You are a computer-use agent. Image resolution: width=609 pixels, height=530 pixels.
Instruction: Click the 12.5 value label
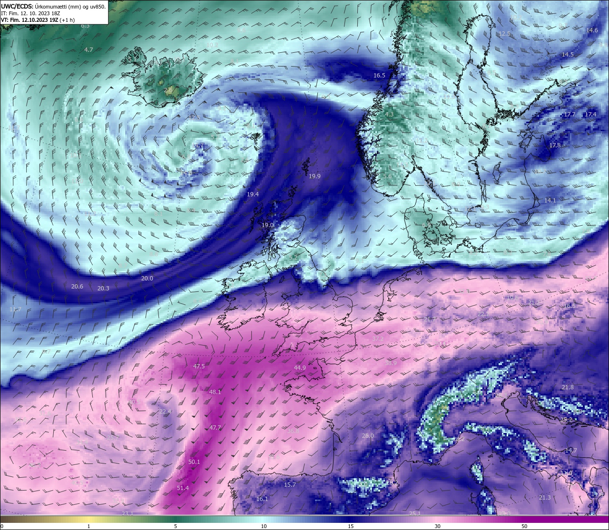pos(504,34)
